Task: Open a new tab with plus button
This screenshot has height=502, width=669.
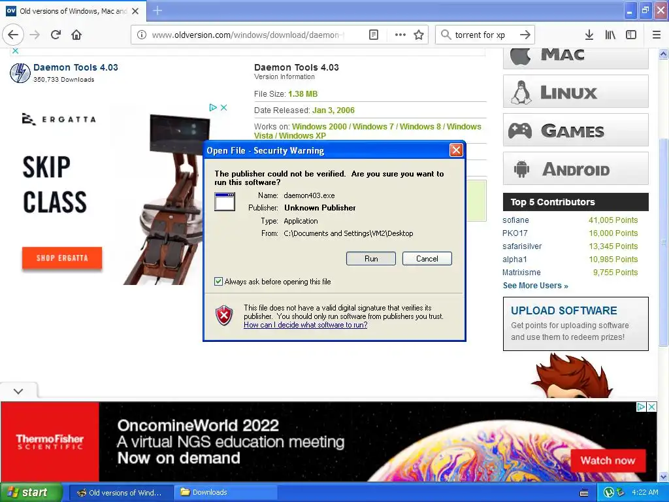Action: 157,10
